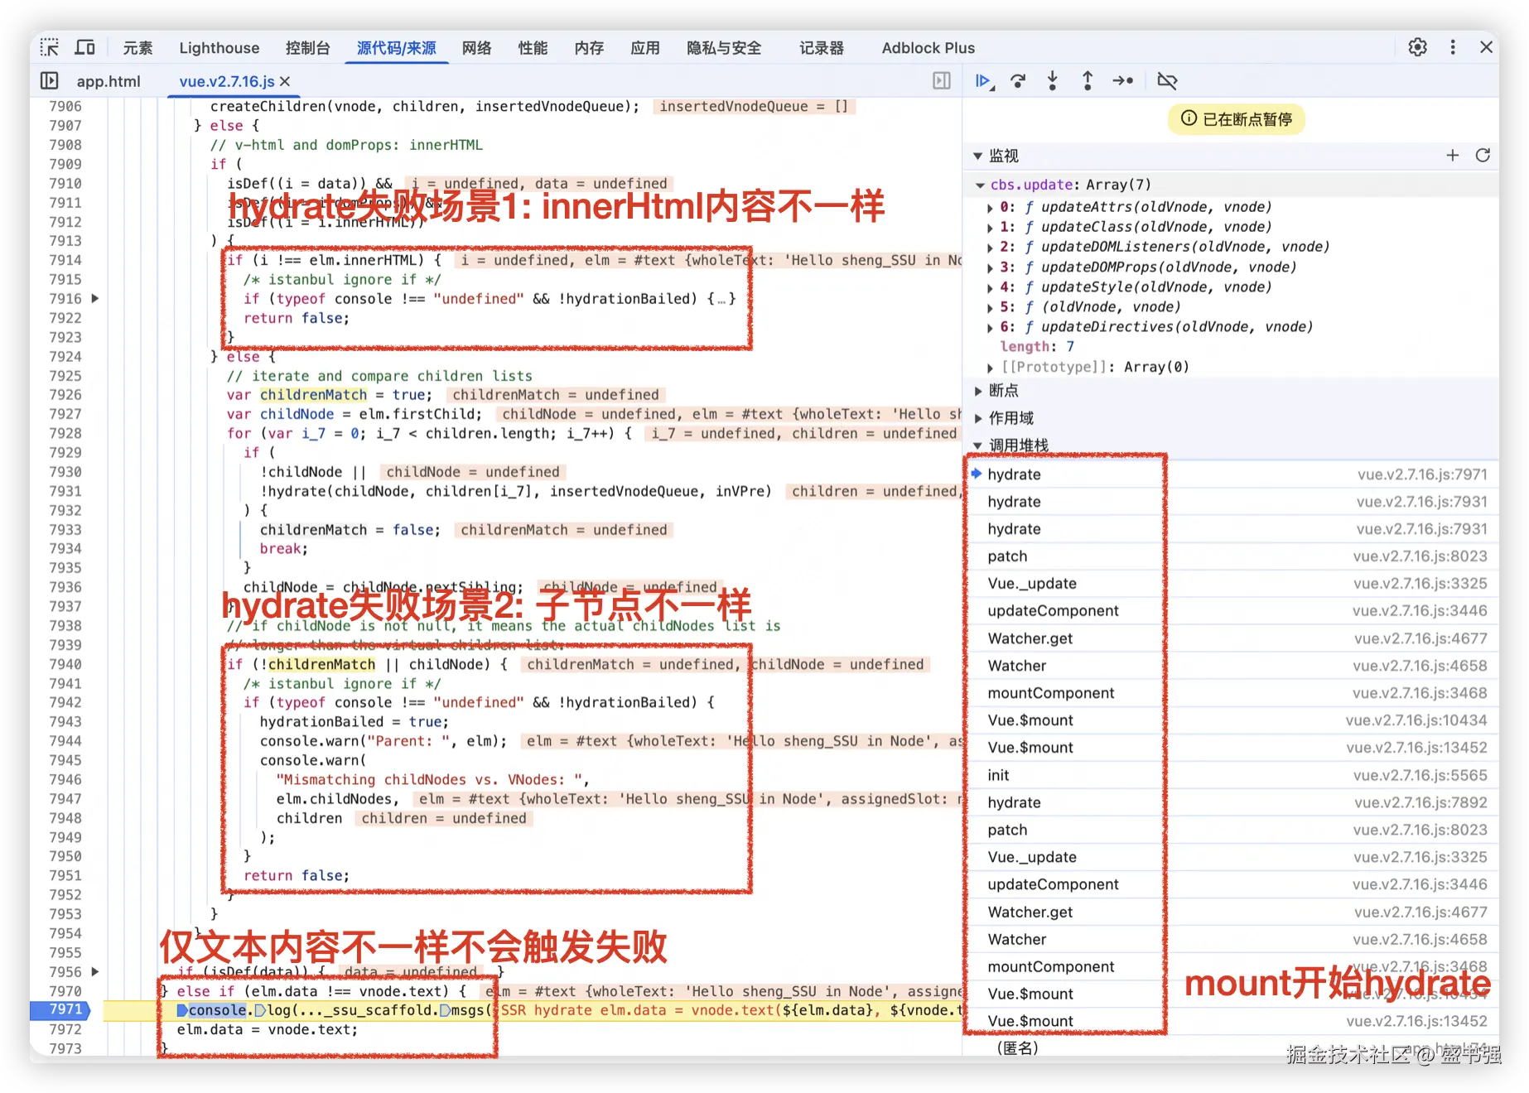
Task: Expand folded code at line 7916
Action: click(x=95, y=298)
